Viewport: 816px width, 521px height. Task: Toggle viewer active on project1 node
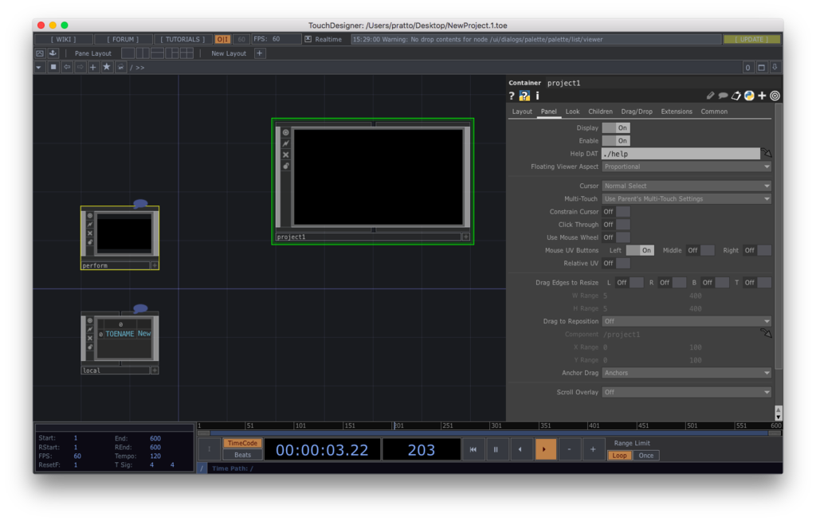tap(286, 133)
